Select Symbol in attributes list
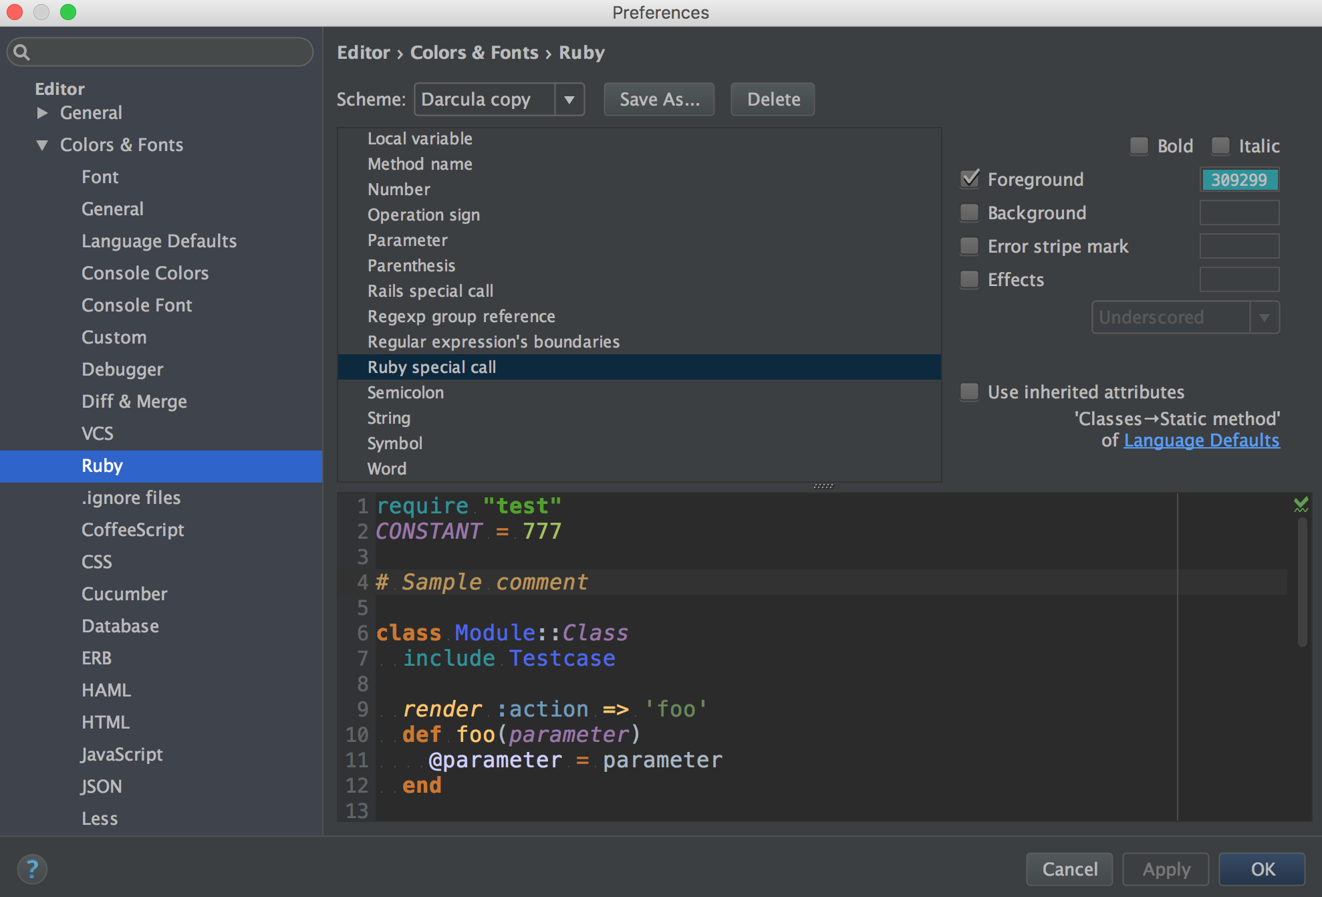This screenshot has width=1322, height=897. tap(394, 443)
